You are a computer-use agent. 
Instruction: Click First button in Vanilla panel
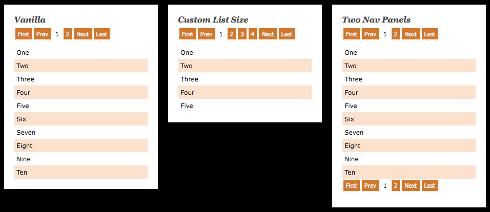(23, 34)
